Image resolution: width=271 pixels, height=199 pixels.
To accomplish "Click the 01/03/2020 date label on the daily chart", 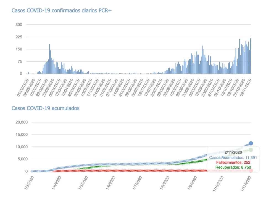I will 23,87.
